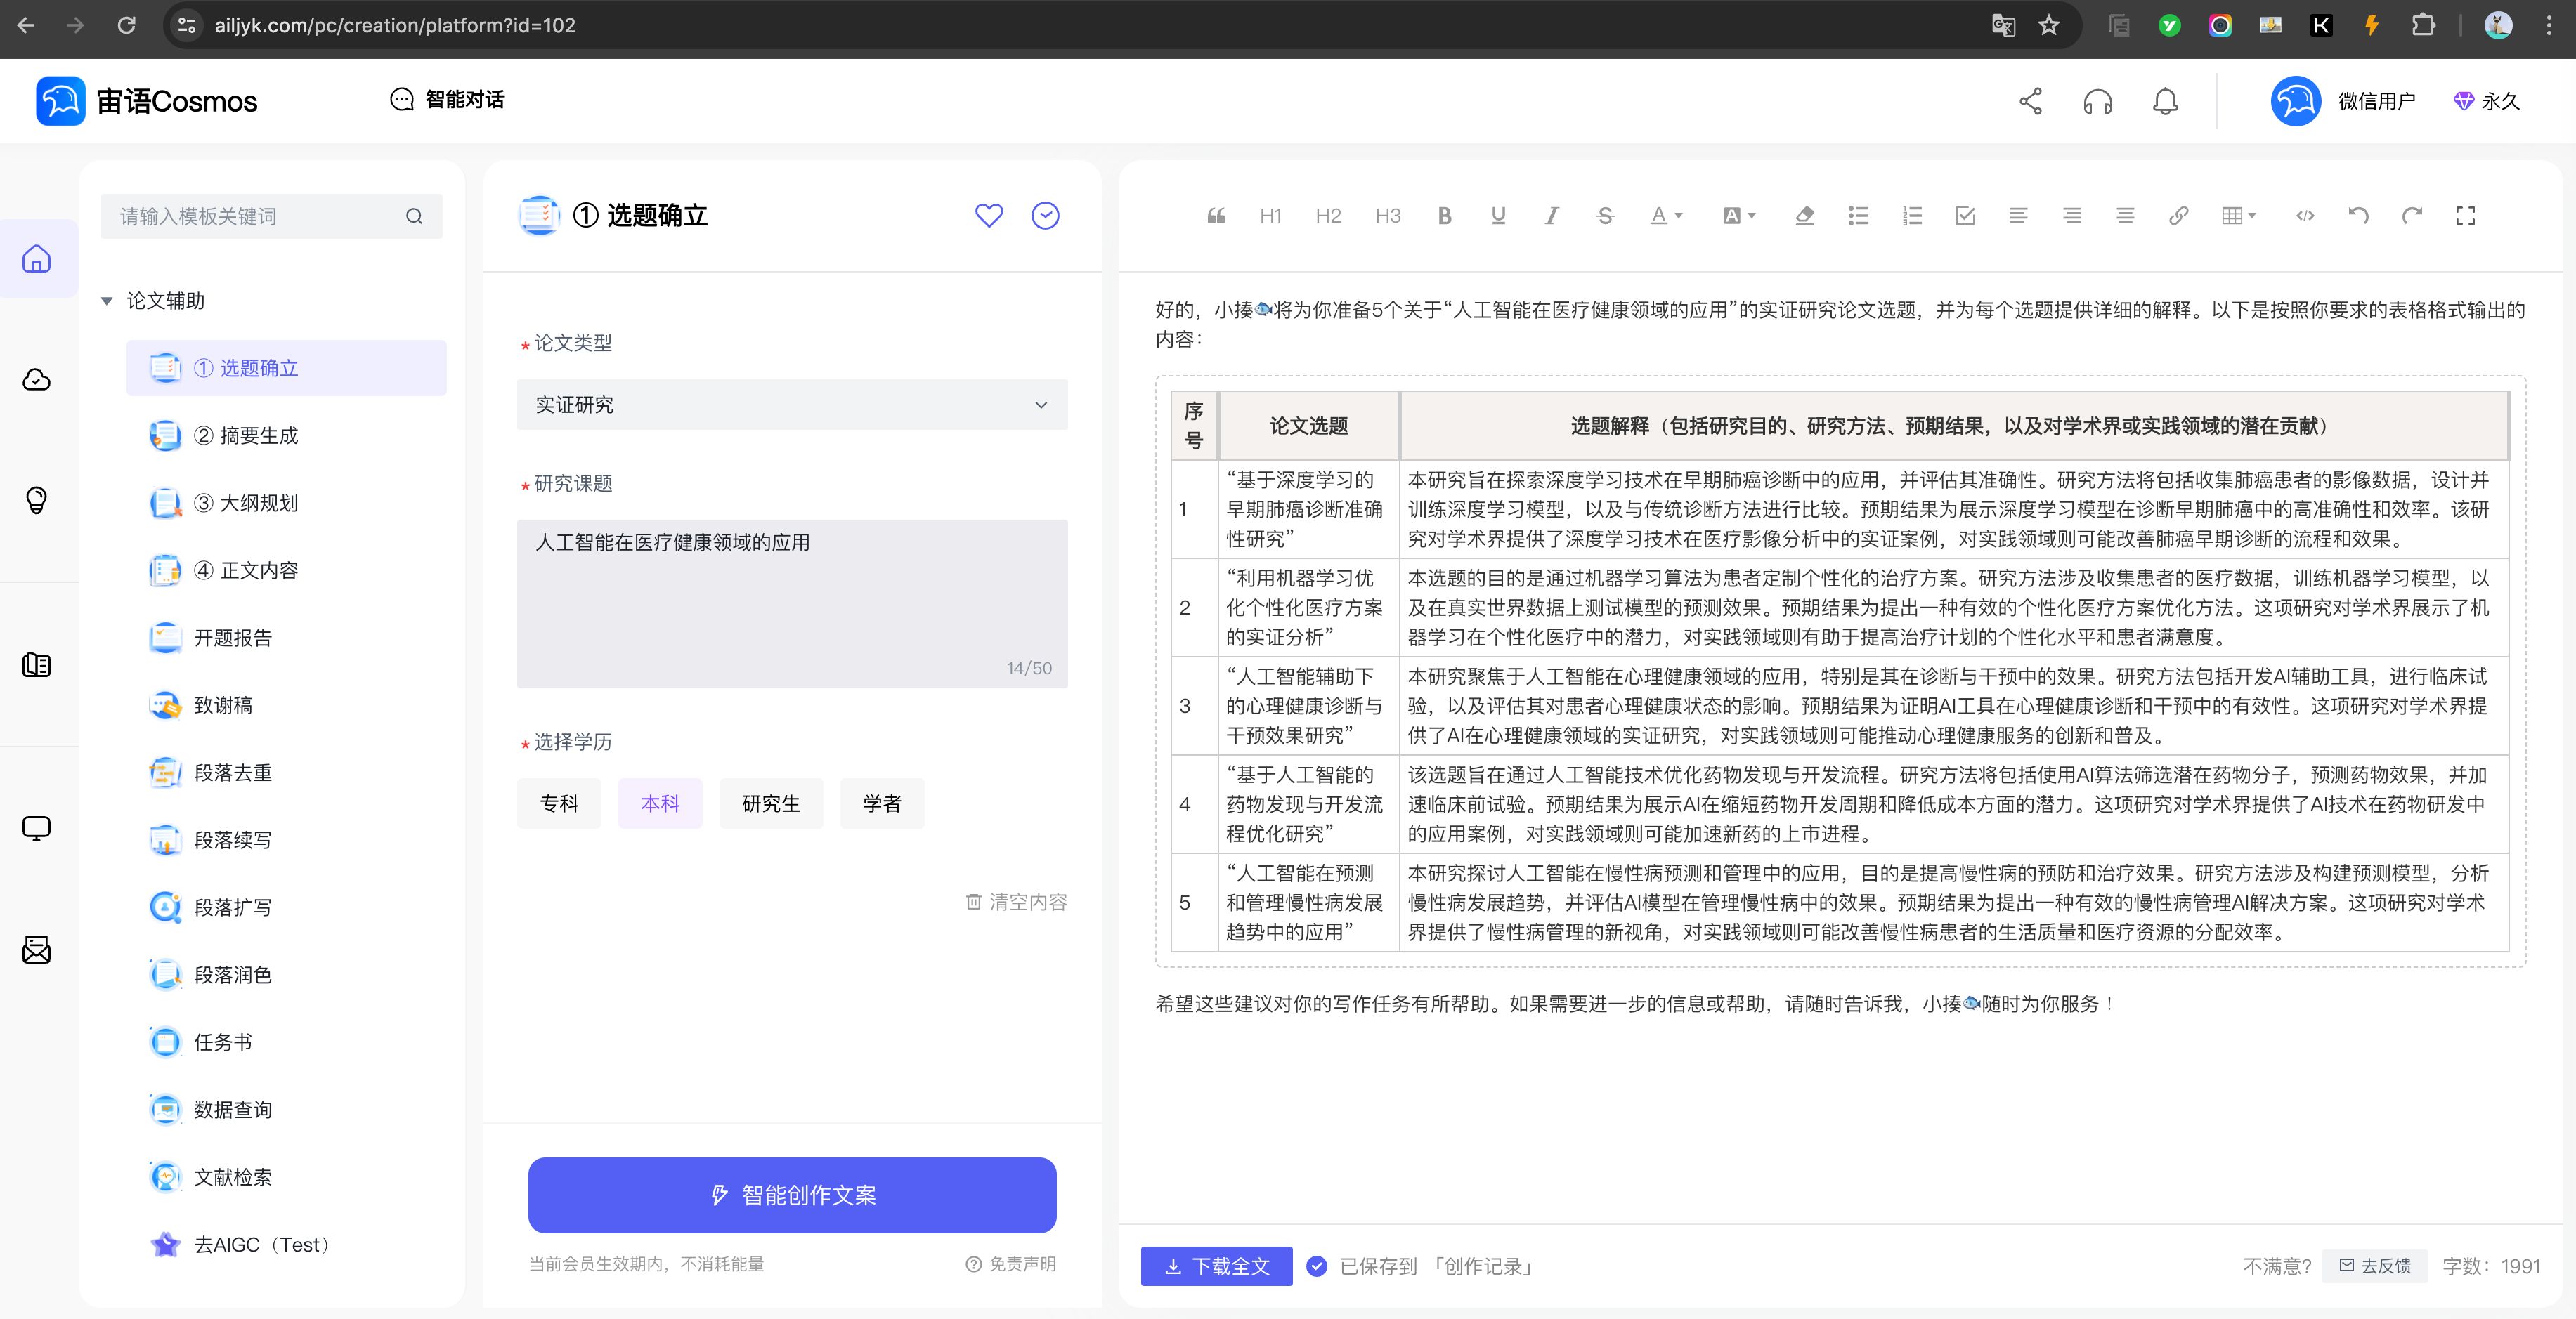Insert a checkbox todo list

point(1965,216)
